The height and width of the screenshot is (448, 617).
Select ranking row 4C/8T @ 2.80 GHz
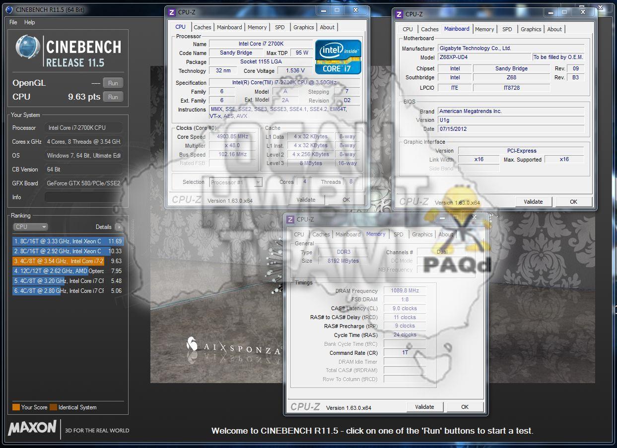click(68, 291)
